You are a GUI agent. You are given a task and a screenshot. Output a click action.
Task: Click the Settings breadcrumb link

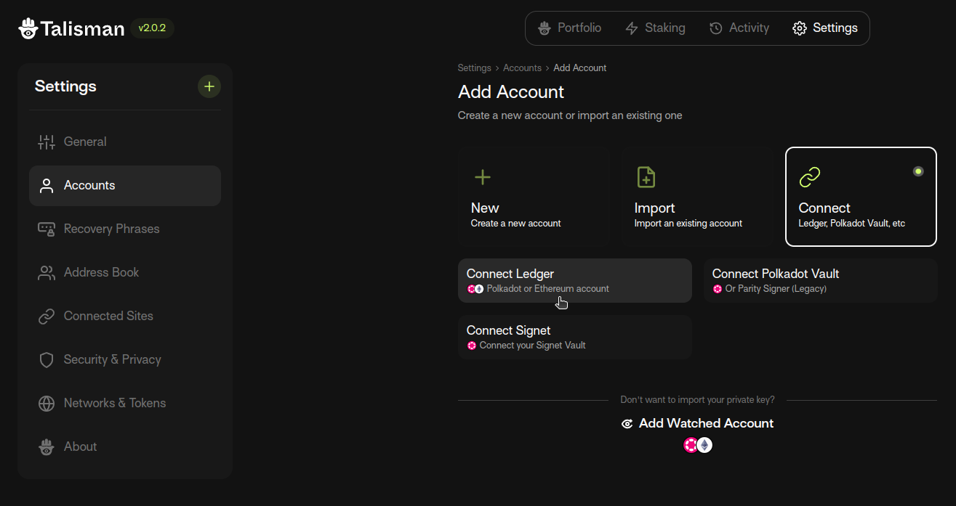(x=475, y=68)
